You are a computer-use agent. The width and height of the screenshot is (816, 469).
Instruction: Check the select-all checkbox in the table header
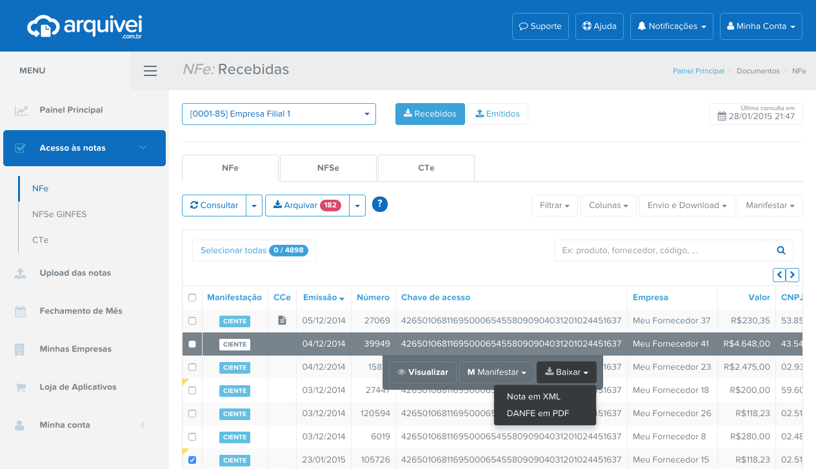point(192,298)
